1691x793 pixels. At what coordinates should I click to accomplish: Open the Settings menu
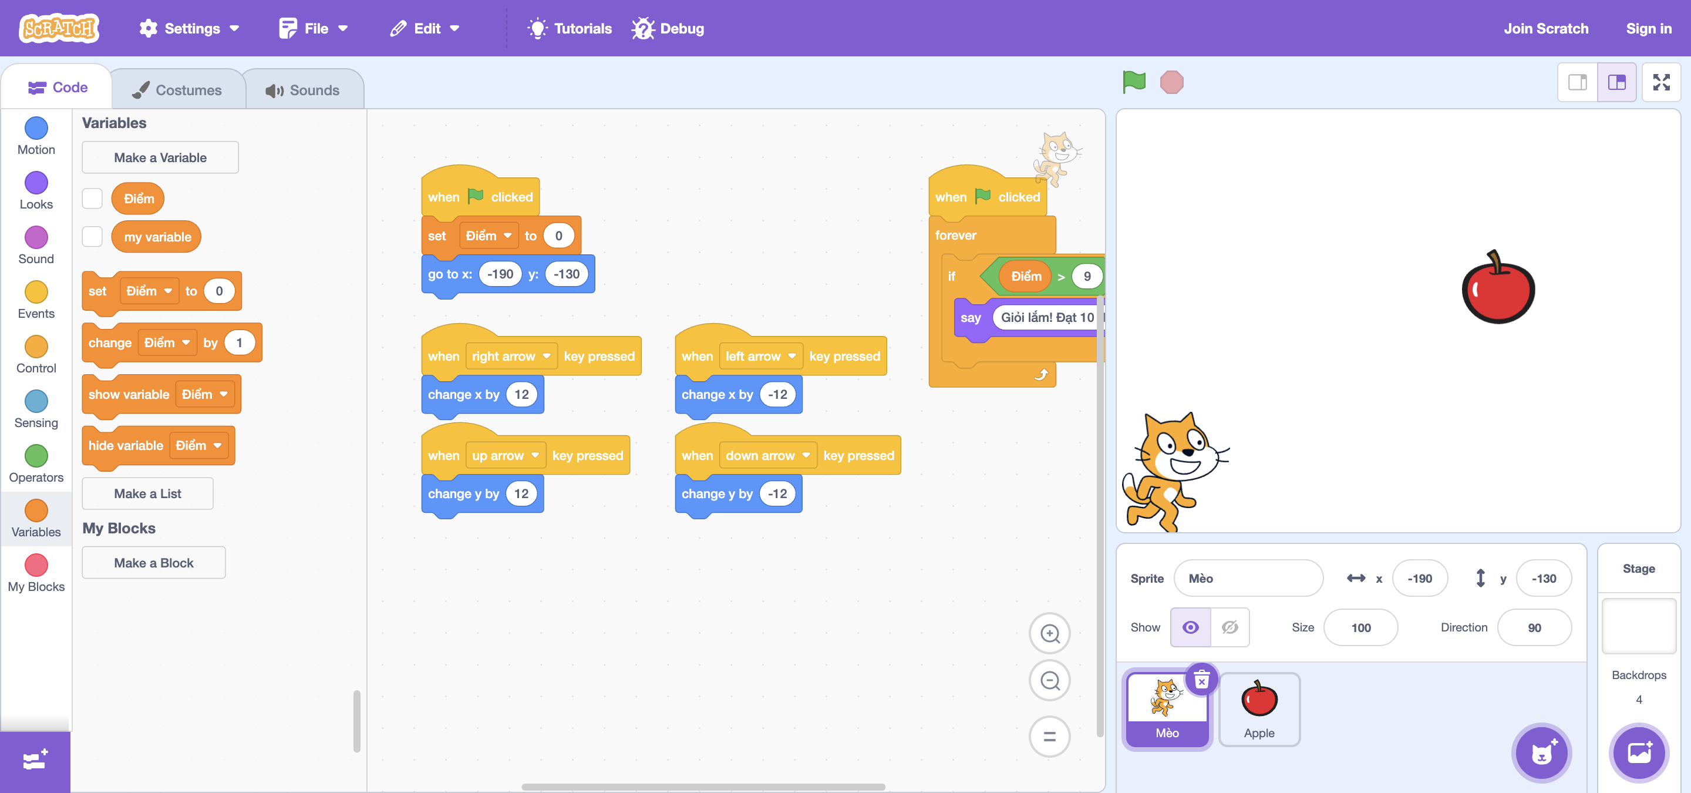(189, 28)
